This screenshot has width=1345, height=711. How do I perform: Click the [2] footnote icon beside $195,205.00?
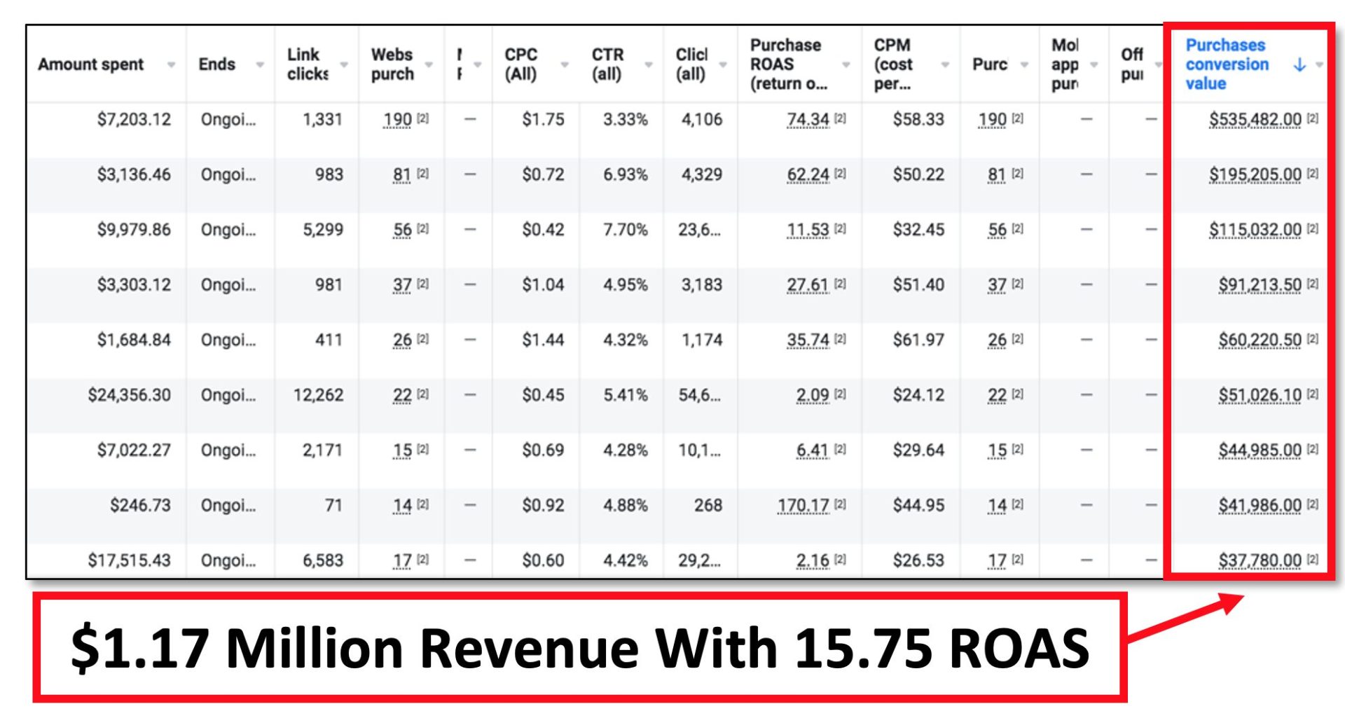tap(1313, 173)
